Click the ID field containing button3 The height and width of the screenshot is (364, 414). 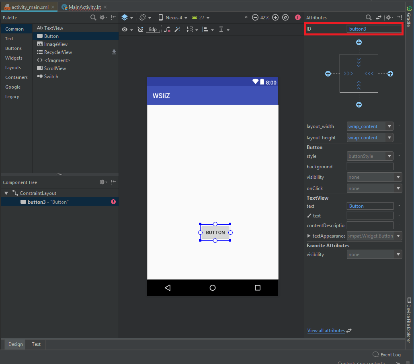click(x=374, y=29)
